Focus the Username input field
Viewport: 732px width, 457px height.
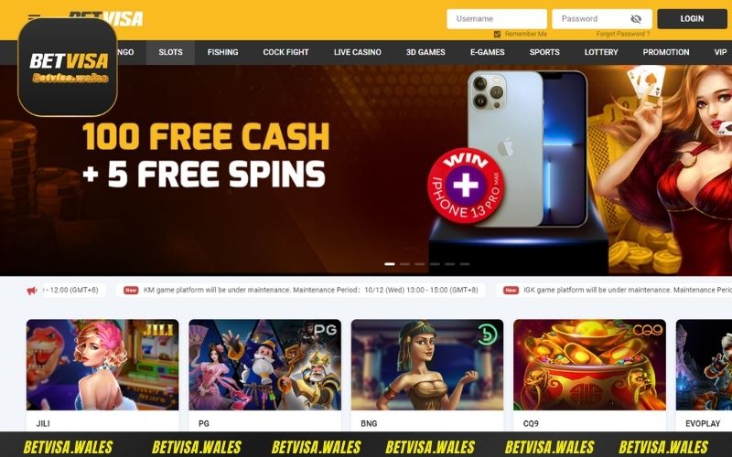(497, 19)
